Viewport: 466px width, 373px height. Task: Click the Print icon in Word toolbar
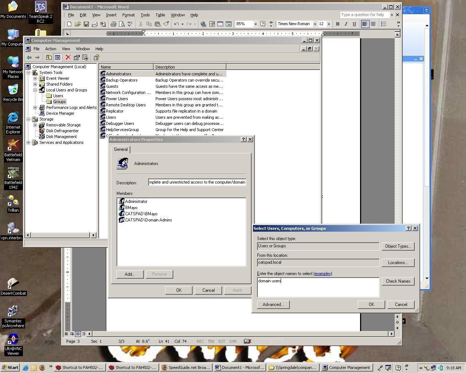[113, 24]
